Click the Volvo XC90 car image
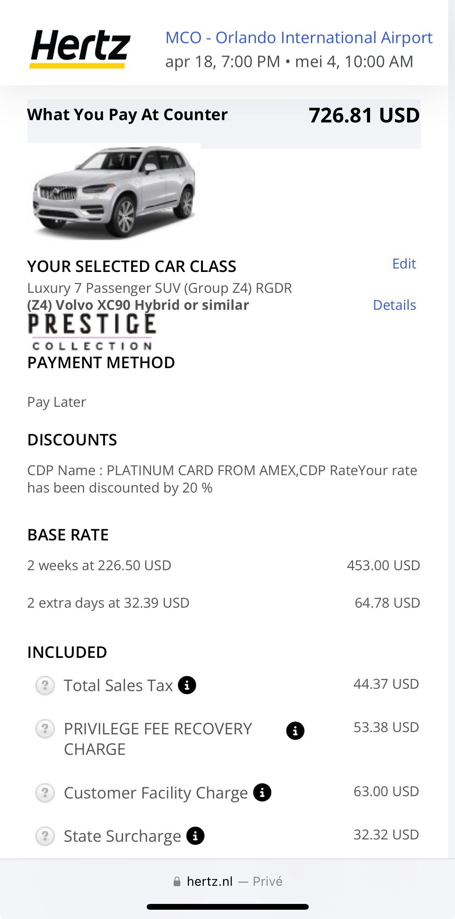Screen dimensions: 455x919 114,192
